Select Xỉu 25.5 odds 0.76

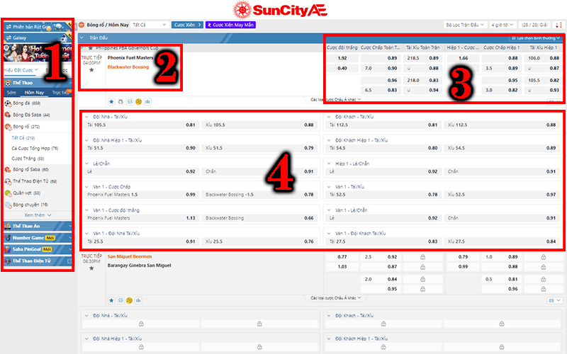tap(260, 241)
